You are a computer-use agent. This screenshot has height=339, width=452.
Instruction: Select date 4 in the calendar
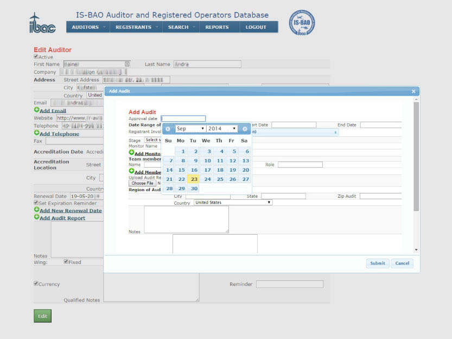click(x=219, y=151)
